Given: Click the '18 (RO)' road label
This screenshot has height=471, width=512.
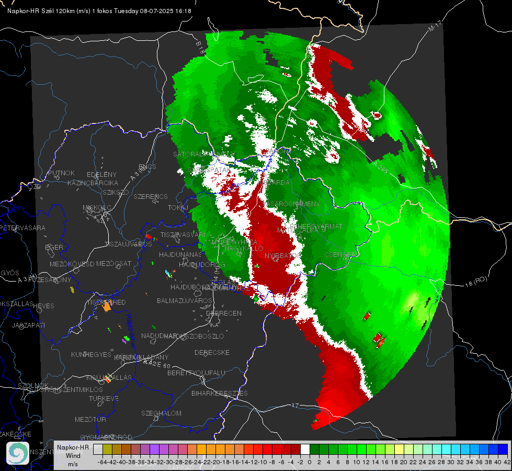Looking at the screenshot, I should (x=476, y=282).
